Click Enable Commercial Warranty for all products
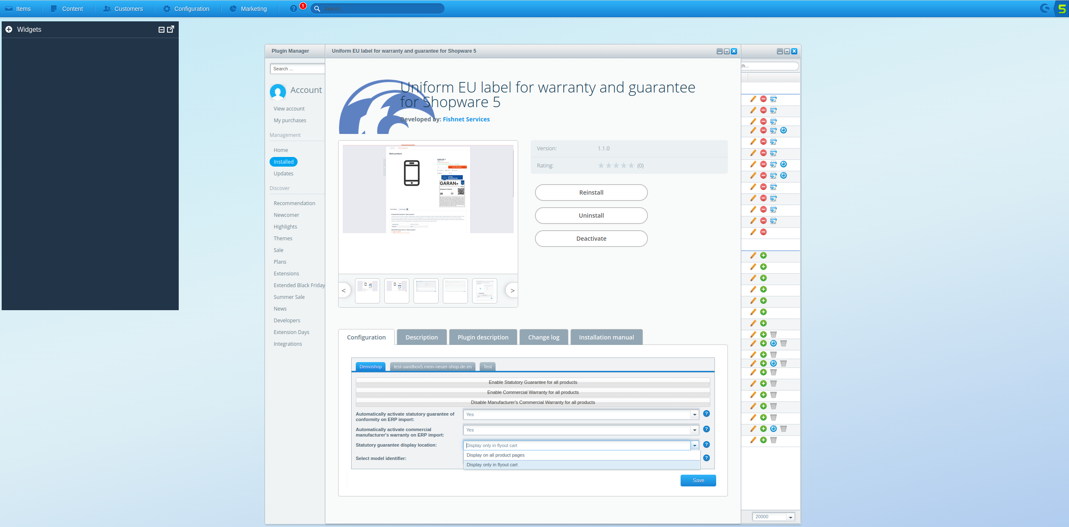The image size is (1069, 527). pos(533,392)
